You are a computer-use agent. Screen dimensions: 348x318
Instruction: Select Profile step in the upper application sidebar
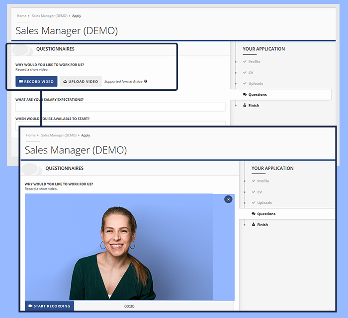pyautogui.click(x=254, y=62)
